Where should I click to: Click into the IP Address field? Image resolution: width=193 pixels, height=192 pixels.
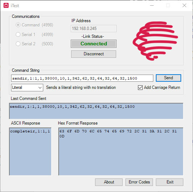tap(94, 29)
